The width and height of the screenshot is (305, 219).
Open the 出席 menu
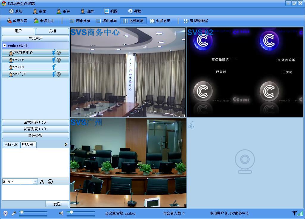point(87,11)
